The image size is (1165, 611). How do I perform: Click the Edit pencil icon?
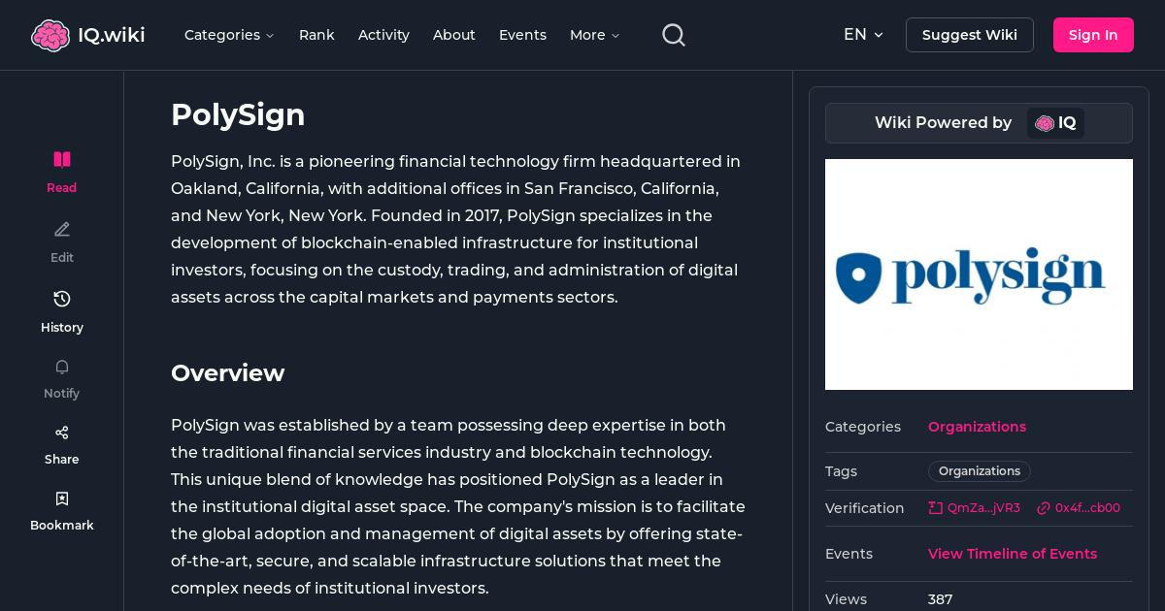pyautogui.click(x=61, y=229)
